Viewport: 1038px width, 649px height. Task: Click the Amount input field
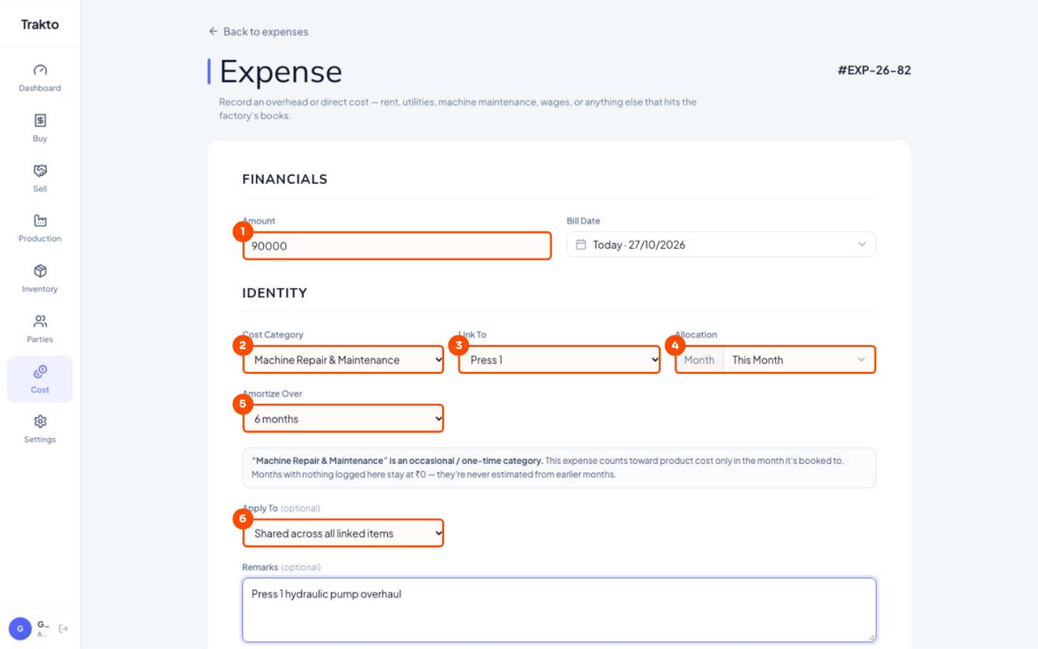(397, 246)
